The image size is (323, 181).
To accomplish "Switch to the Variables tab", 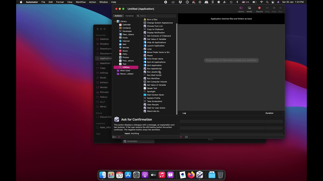I will click(x=129, y=16).
